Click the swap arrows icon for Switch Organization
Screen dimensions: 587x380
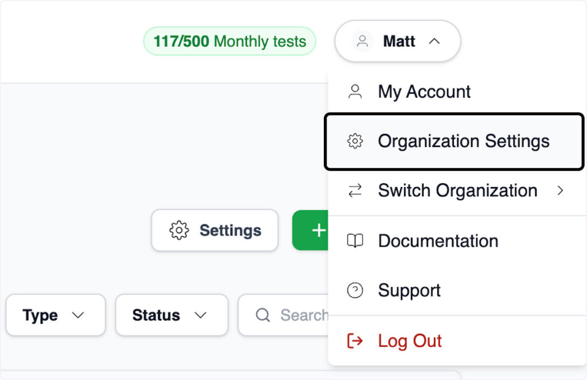(x=355, y=191)
